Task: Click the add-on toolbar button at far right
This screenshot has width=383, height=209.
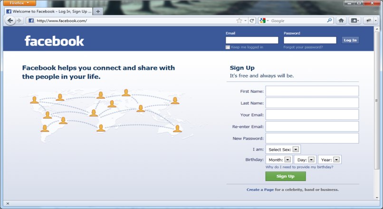Action: (x=369, y=20)
